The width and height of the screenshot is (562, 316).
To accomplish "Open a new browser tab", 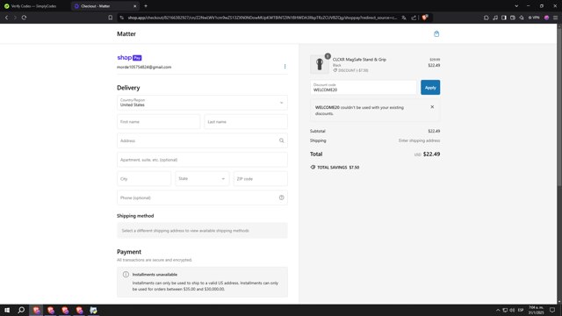I will [146, 6].
